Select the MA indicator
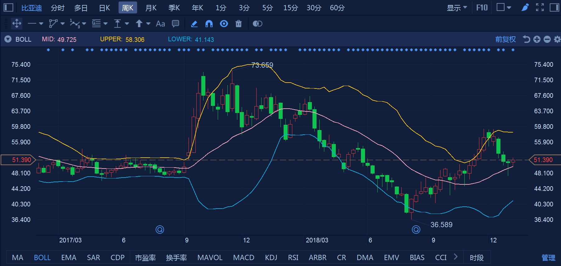 click(x=17, y=258)
